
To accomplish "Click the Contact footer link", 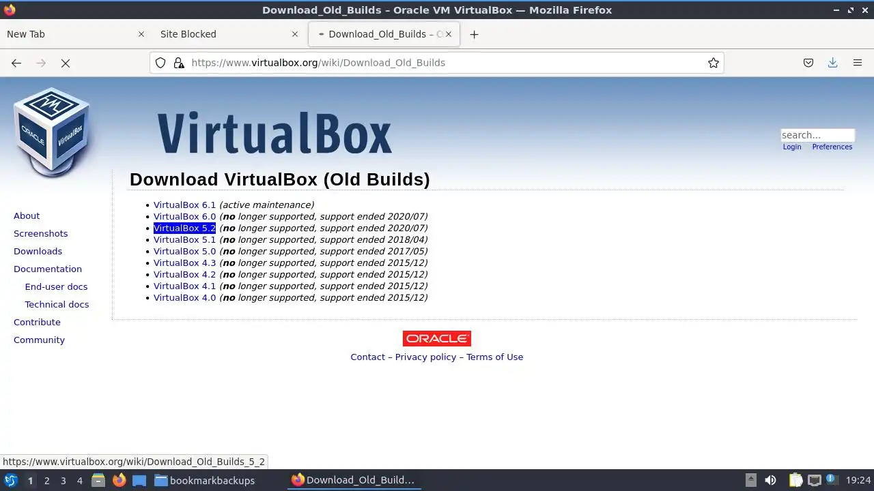I will point(368,357).
